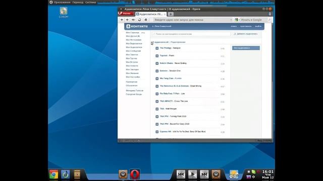Open the archive cabinet dock icon

[77, 174]
